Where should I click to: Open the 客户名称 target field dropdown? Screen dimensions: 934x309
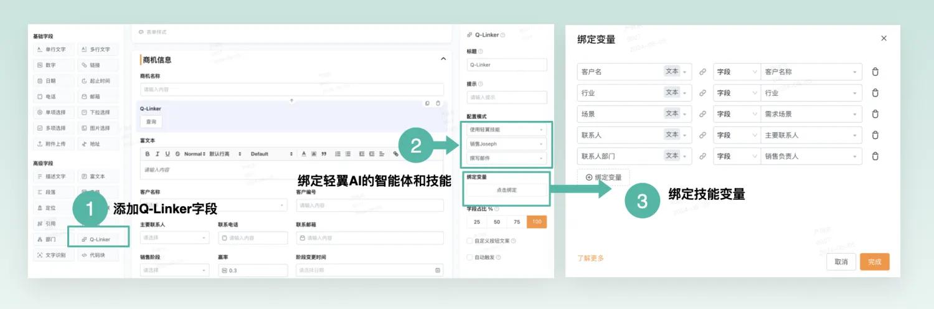811,72
